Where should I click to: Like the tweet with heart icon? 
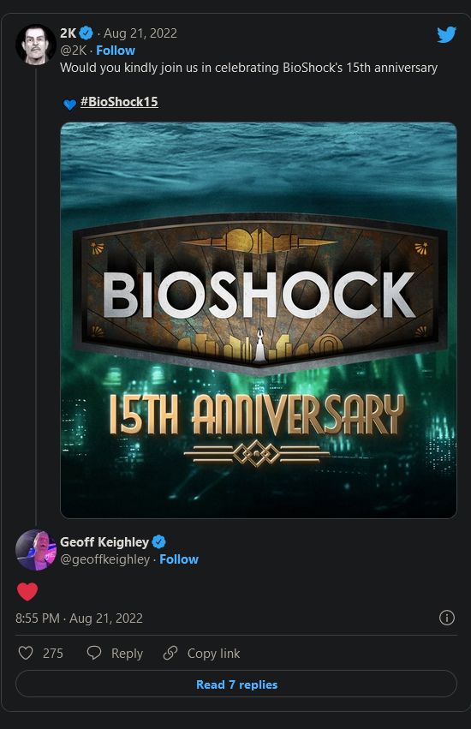(26, 654)
